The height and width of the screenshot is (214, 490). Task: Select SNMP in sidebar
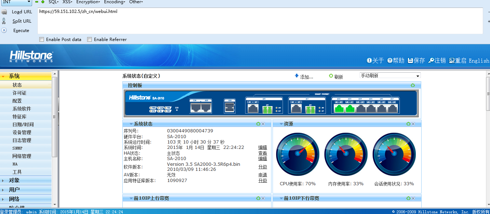26,148
